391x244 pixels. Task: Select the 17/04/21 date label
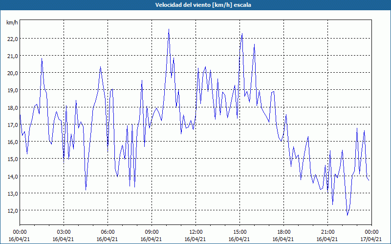[371, 239]
